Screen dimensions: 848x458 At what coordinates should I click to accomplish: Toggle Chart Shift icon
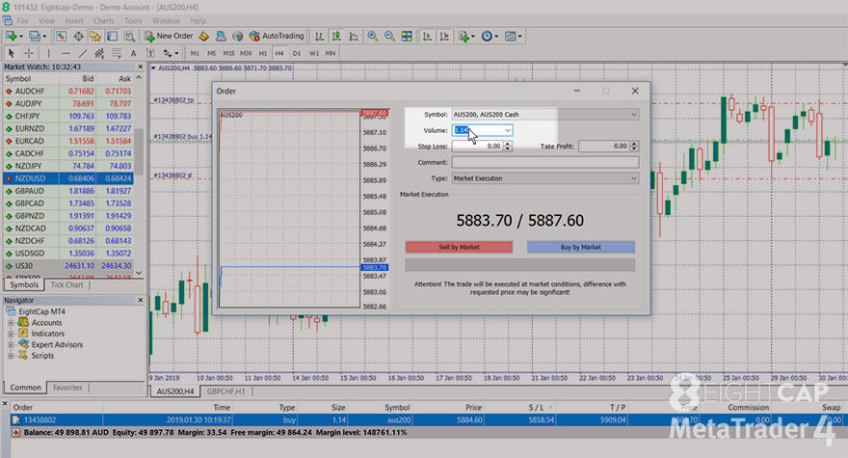[444, 37]
